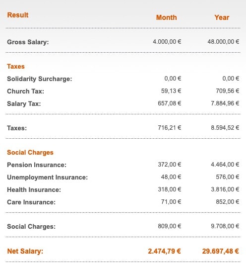The width and height of the screenshot is (246, 269).
Task: Click yearly net salary 29.697,48 €
Action: tap(221, 251)
